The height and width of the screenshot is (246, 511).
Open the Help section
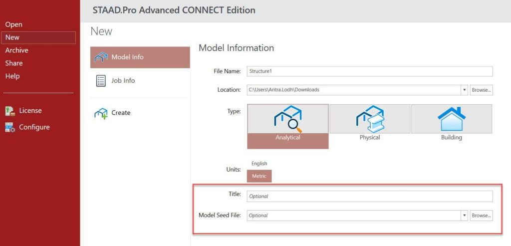click(x=12, y=76)
